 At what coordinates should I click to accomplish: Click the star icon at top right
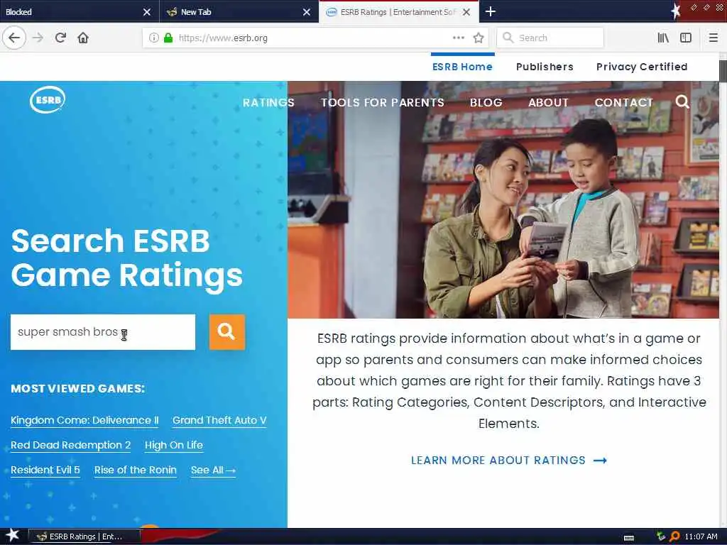[x=676, y=11]
